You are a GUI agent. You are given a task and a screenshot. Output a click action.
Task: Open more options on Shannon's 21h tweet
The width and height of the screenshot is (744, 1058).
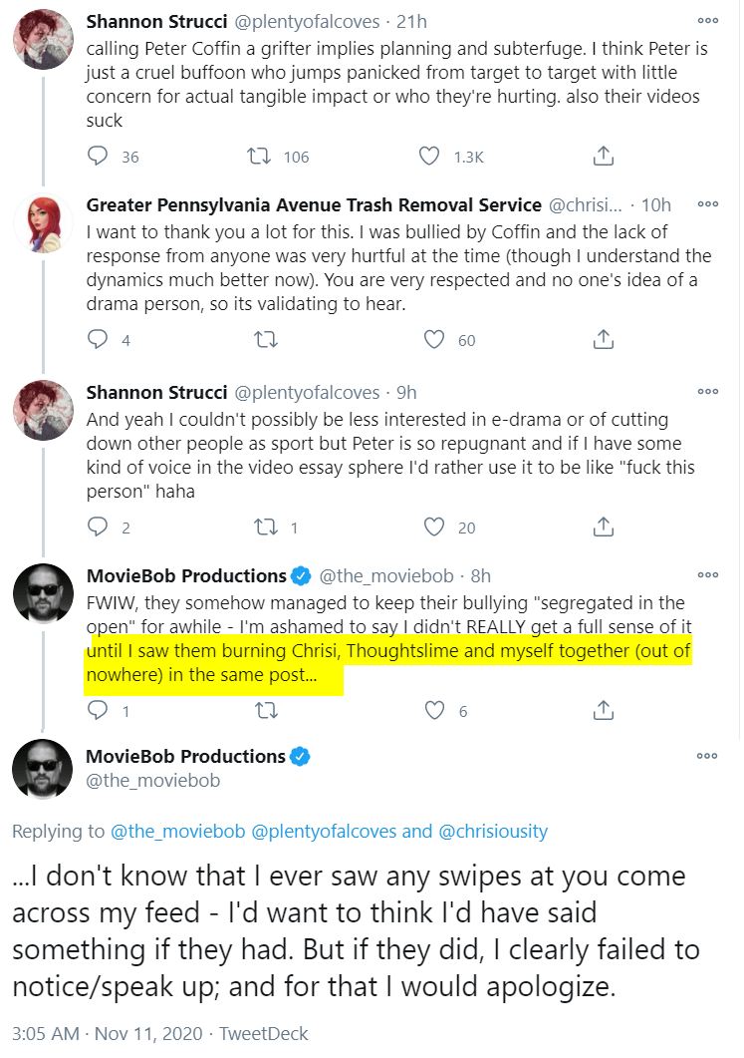coord(707,20)
